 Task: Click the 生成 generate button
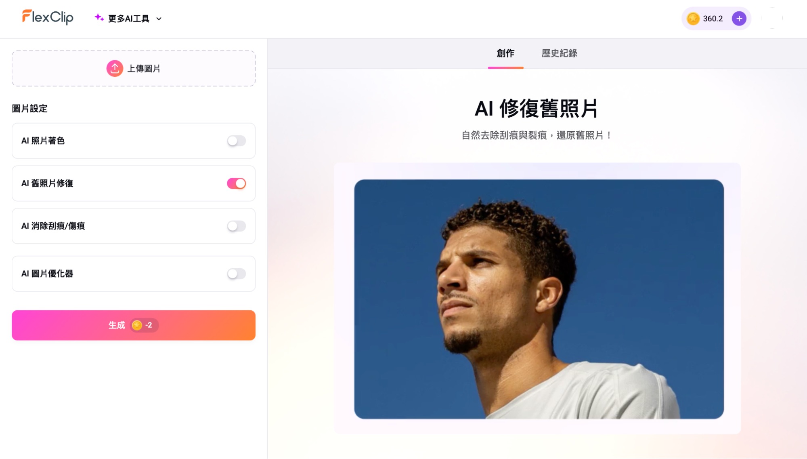click(134, 325)
